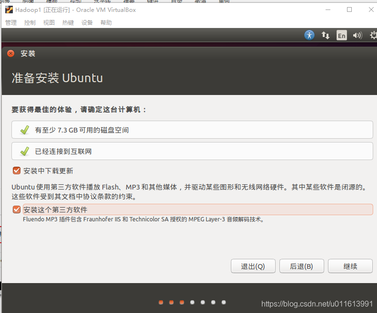Click the accessibility icon in Ubuntu panel
The width and height of the screenshot is (377, 313).
[x=309, y=35]
